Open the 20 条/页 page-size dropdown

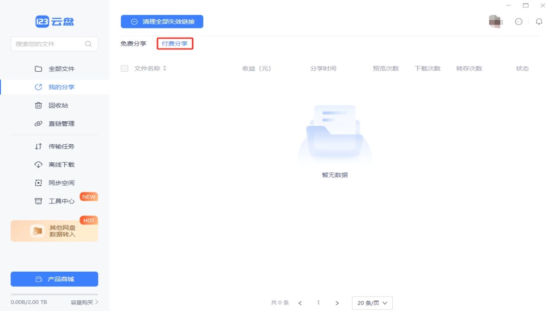[372, 303]
